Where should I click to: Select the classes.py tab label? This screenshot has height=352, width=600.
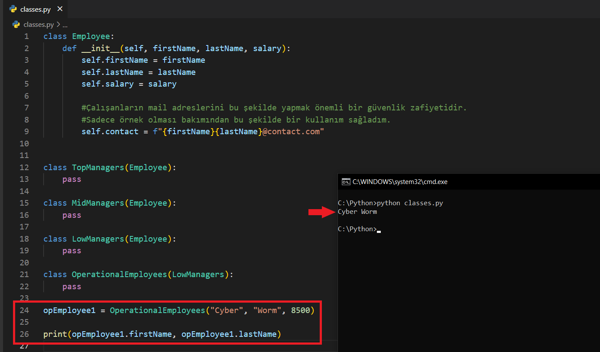36,9
